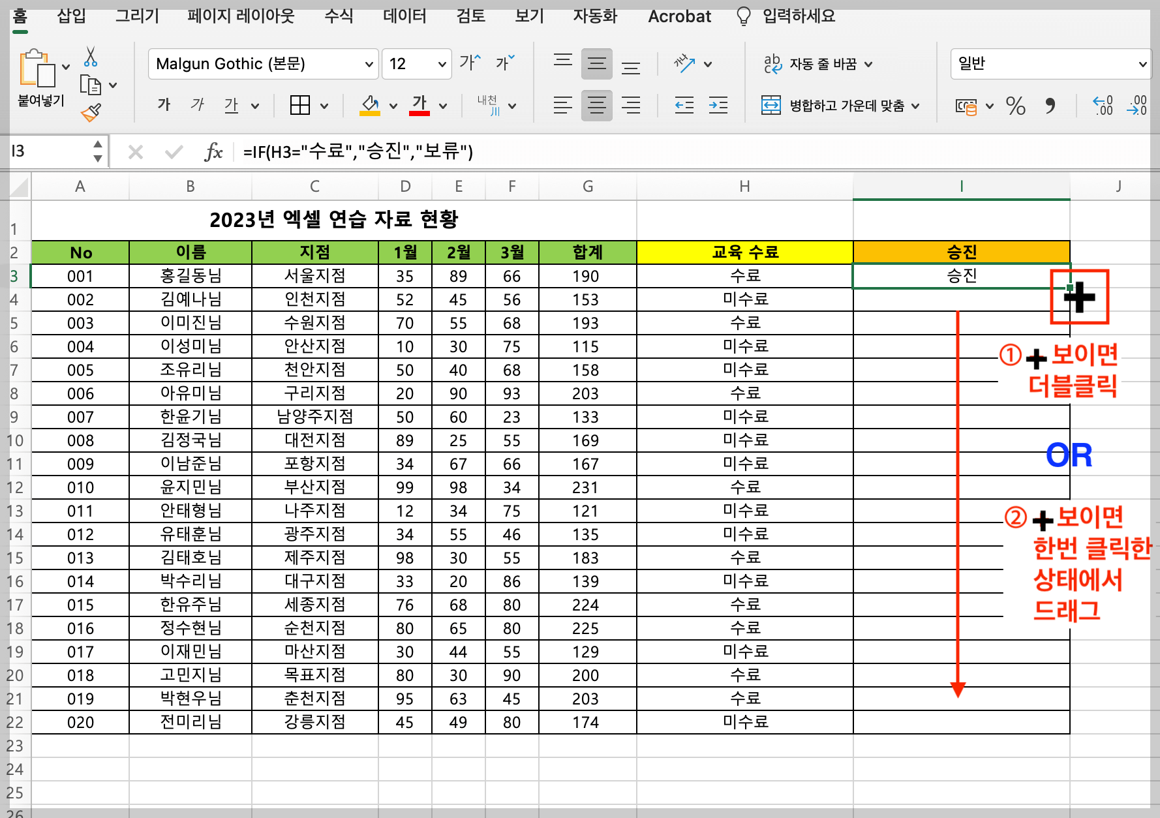Enable center text alignment

point(596,105)
